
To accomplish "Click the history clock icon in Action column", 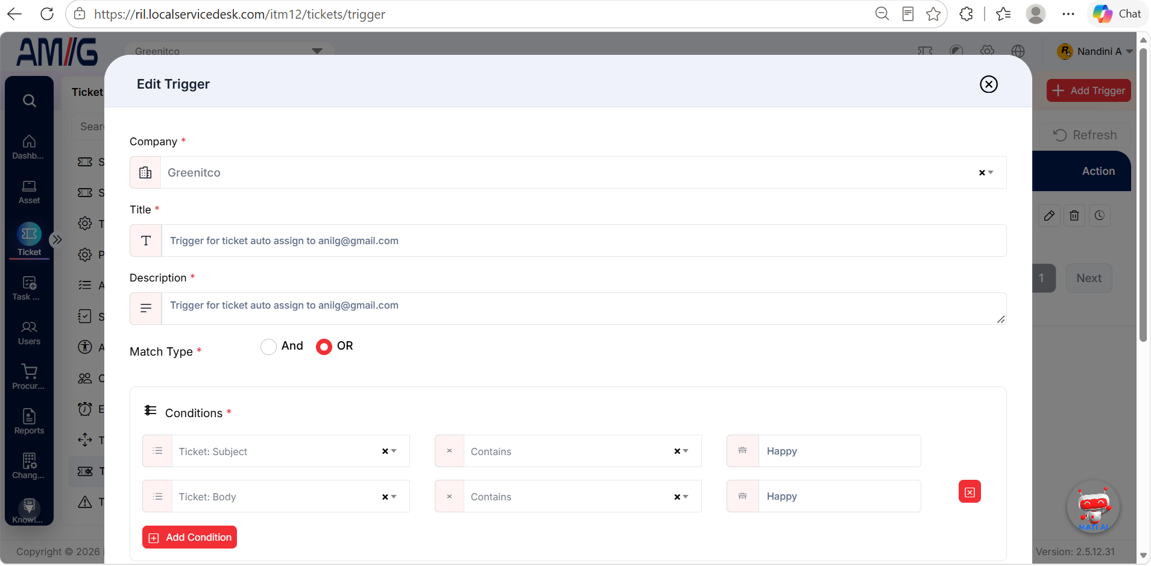I will [1100, 216].
